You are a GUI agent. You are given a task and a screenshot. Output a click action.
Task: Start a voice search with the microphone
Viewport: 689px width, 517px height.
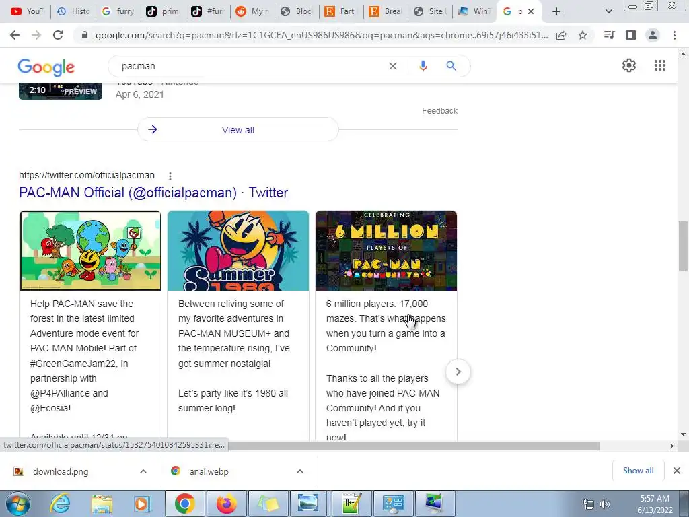click(423, 66)
